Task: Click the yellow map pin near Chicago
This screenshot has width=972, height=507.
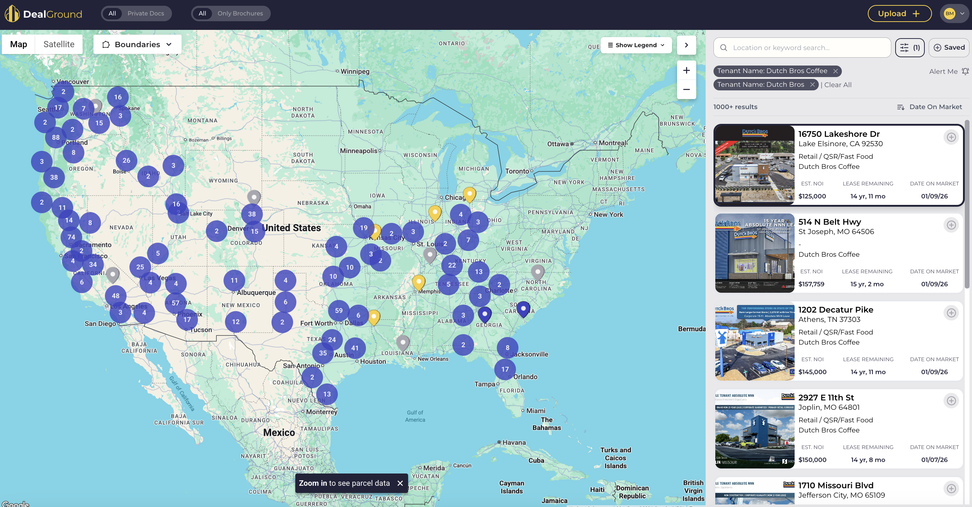Action: [x=469, y=194]
